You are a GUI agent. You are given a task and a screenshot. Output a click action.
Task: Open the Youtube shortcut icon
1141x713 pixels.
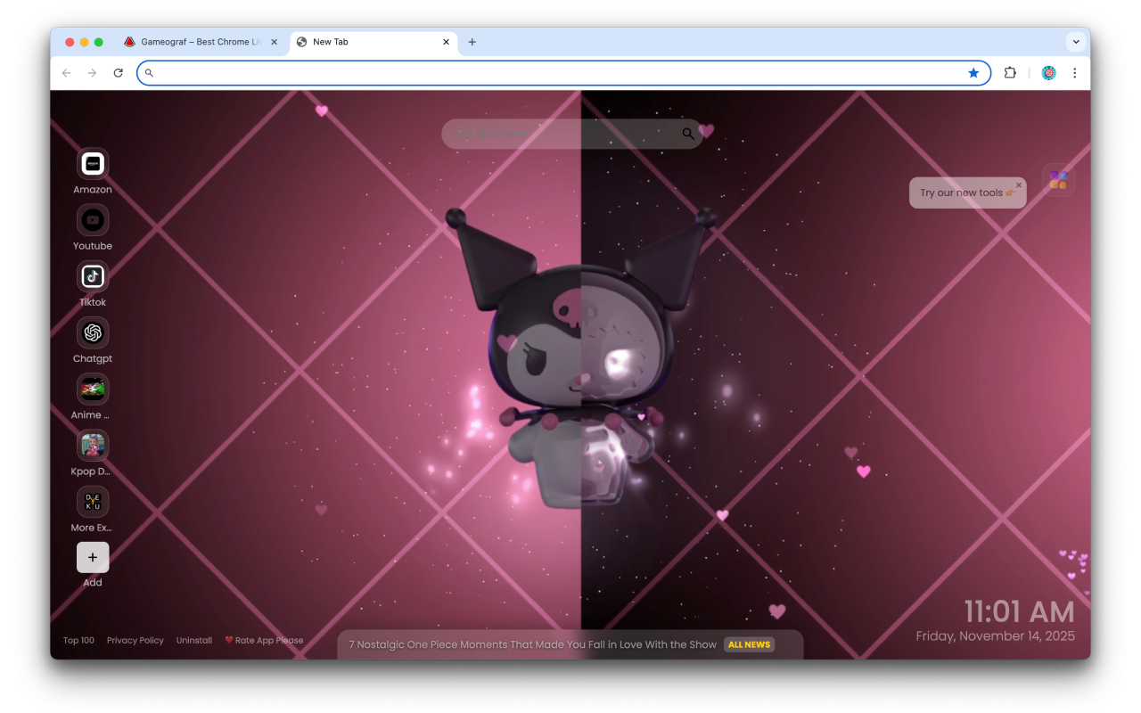(x=93, y=220)
